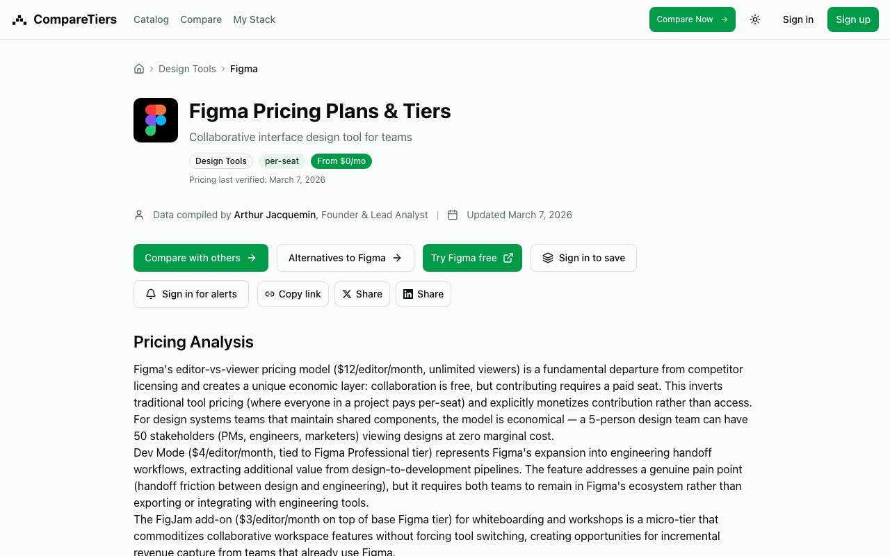
Task: Click the Figma app logo thumbnail
Action: coord(156,120)
